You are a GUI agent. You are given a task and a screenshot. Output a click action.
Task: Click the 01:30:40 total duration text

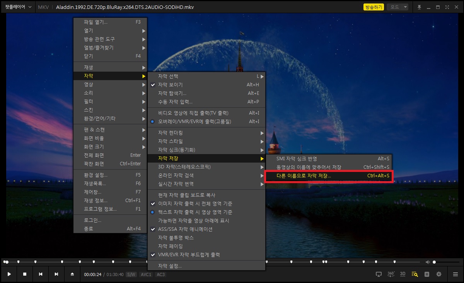tap(115, 274)
